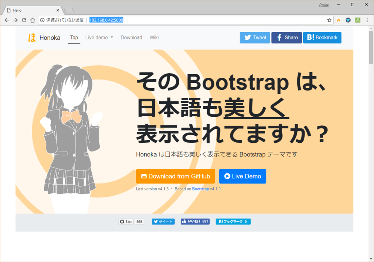Open Chrome's three-dot menu
The image size is (374, 262).
coord(367,20)
